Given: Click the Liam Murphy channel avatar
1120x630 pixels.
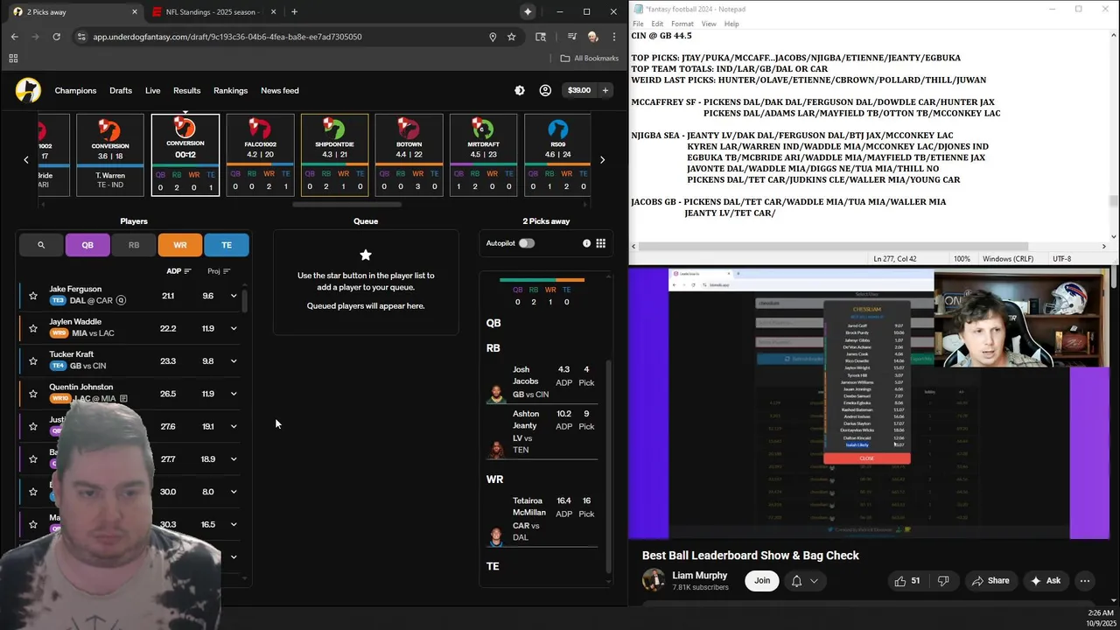Looking at the screenshot, I should [x=653, y=580].
